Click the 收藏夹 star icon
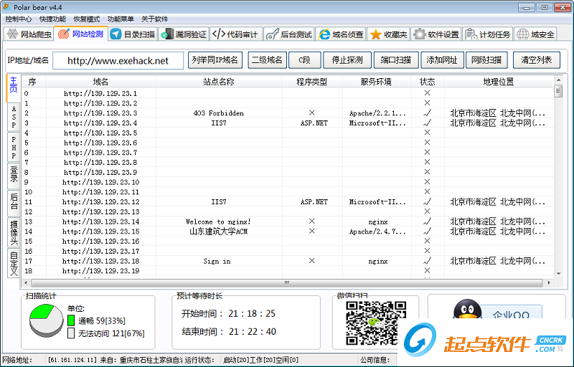 click(x=375, y=34)
